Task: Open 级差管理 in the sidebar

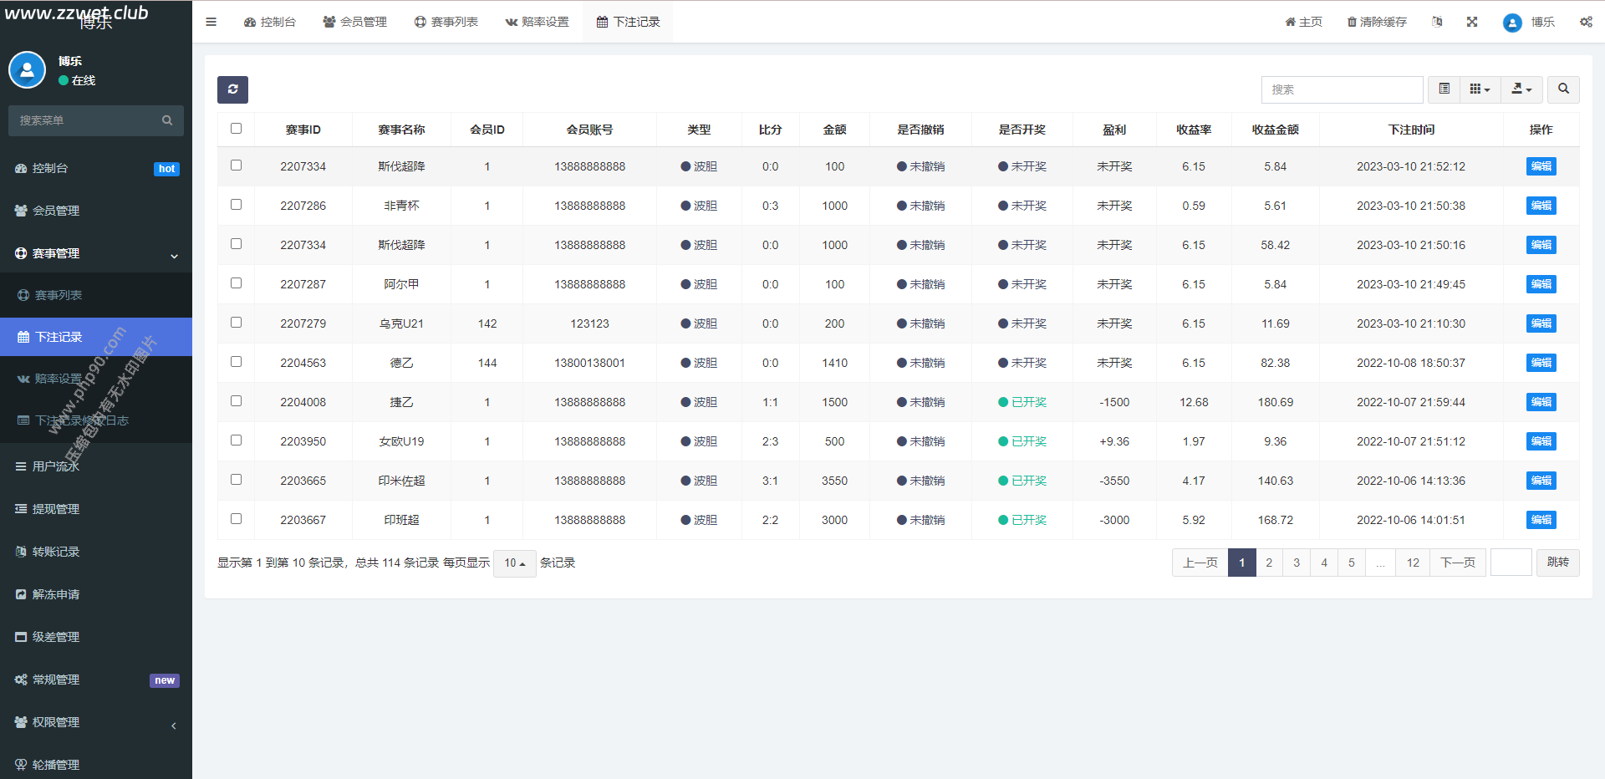Action: click(96, 637)
